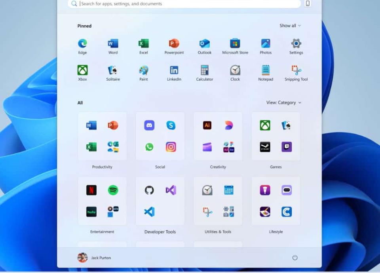Open Xbox in the Games group
380x273 pixels.
265,125
